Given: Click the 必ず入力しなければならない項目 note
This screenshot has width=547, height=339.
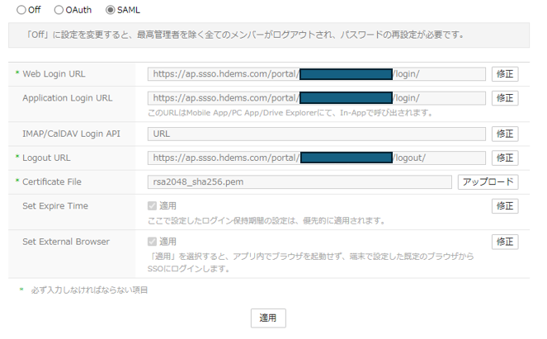Looking at the screenshot, I should [89, 290].
